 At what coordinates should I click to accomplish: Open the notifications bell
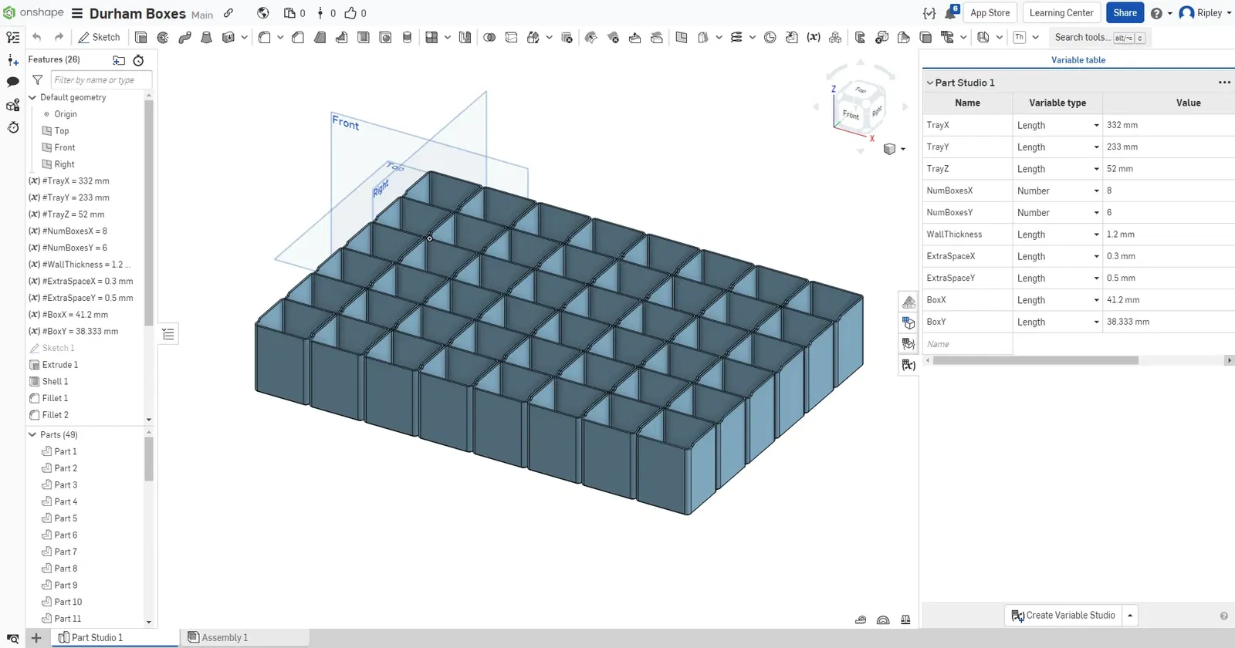951,12
